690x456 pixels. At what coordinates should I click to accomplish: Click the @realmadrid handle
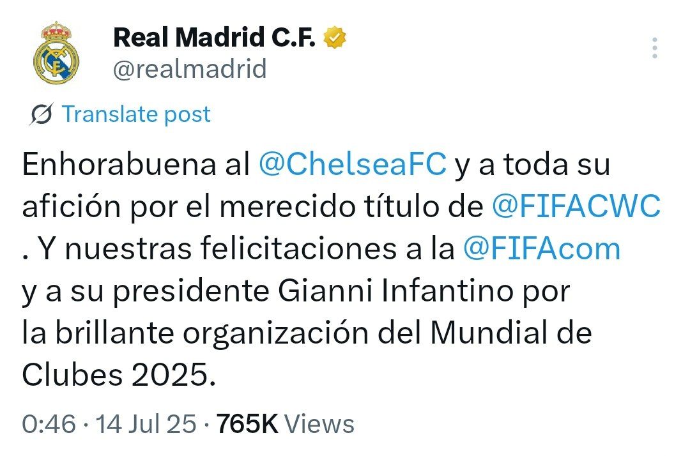(x=190, y=69)
